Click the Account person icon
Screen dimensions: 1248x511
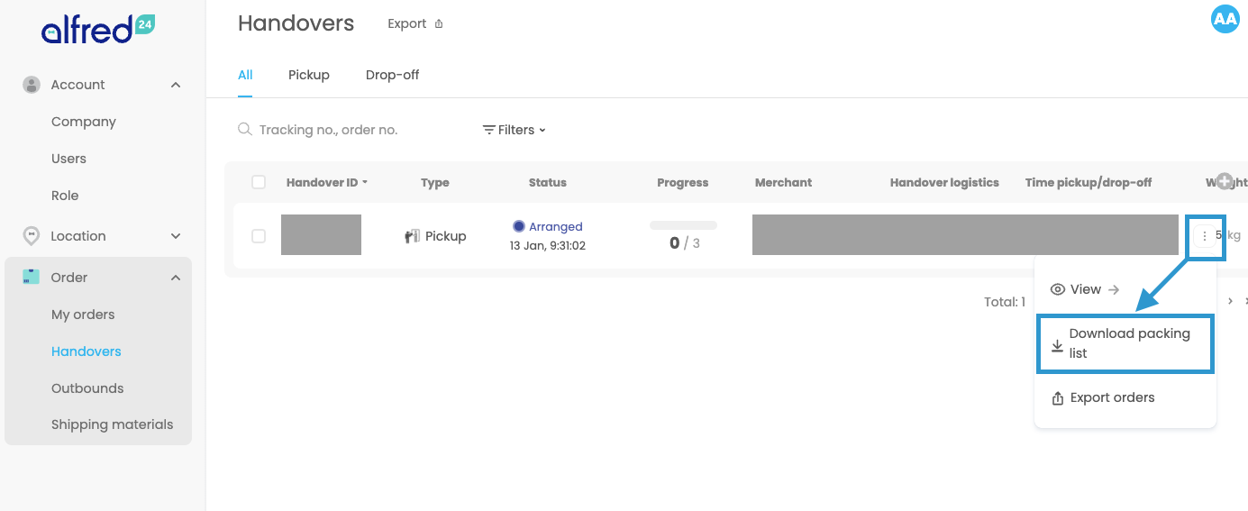tap(32, 85)
